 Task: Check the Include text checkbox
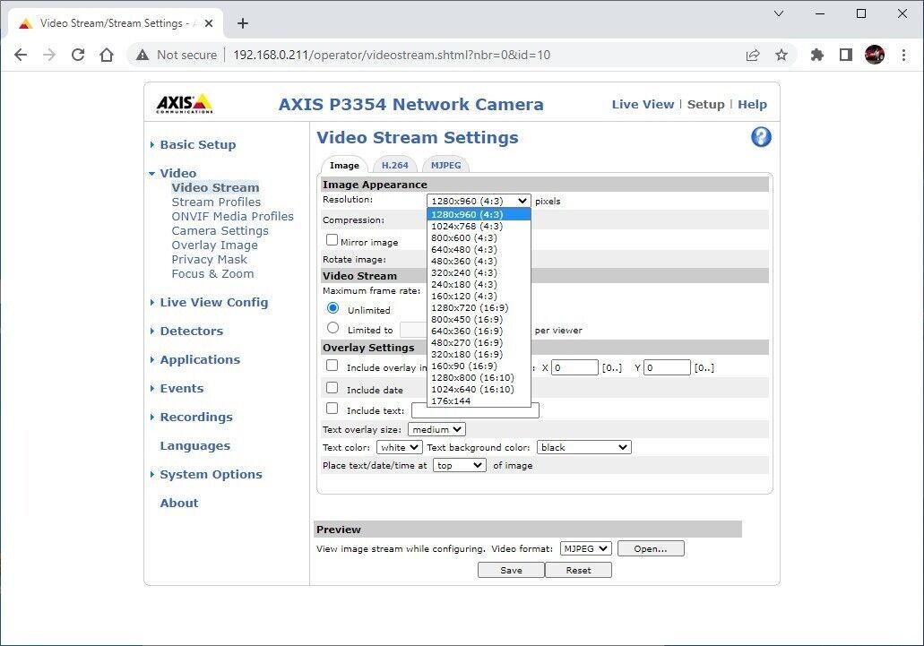click(x=332, y=409)
